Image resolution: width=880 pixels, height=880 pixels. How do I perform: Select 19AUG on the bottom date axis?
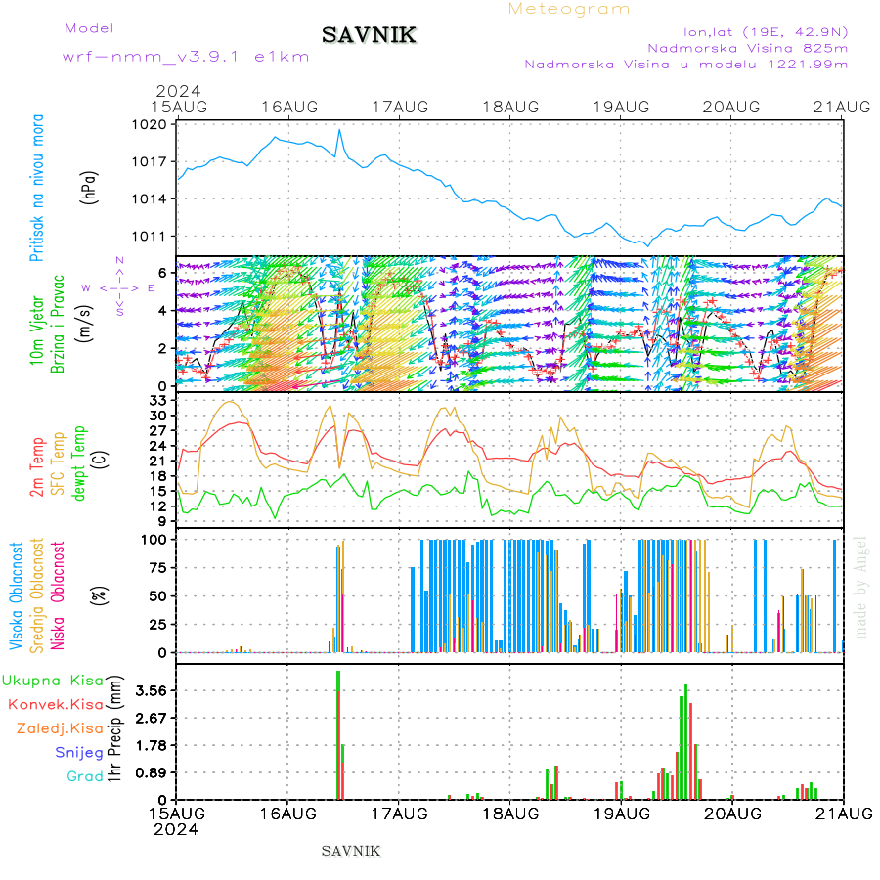point(621,814)
